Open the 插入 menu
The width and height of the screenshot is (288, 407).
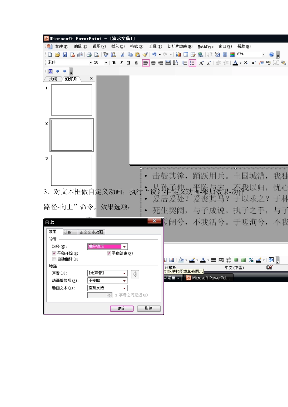[x=118, y=46]
